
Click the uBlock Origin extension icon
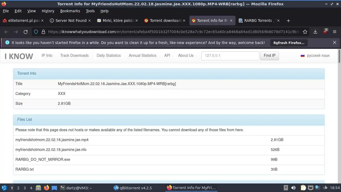tap(325, 31)
